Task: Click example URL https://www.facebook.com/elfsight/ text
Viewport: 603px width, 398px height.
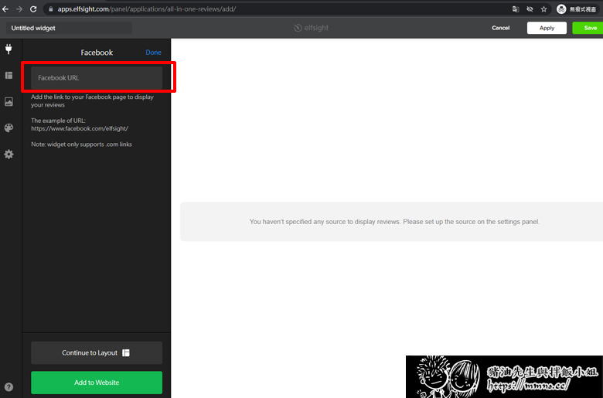Action: coord(80,128)
